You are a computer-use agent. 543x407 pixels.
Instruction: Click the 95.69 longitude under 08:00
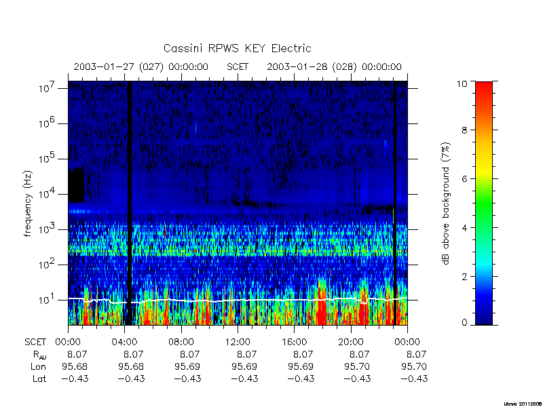point(187,366)
